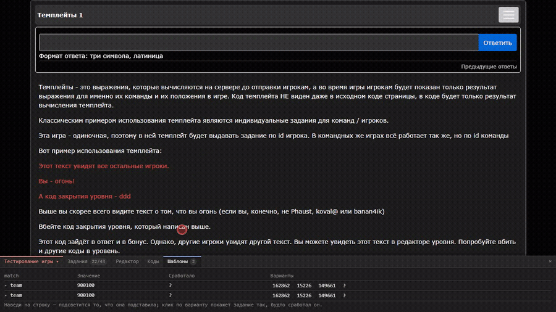Image resolution: width=556 pixels, height=312 pixels.
Task: Open the hamburger menu in the header
Action: 508,15
